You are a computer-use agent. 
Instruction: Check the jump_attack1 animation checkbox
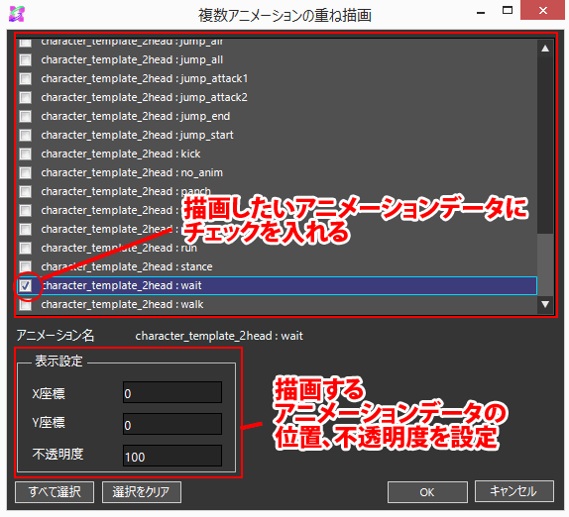coord(26,78)
